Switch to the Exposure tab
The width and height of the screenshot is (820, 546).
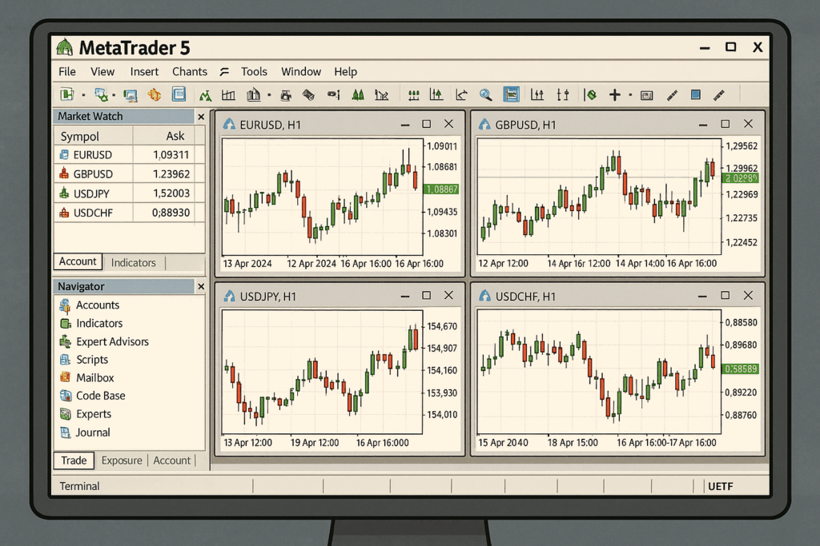[x=122, y=460]
